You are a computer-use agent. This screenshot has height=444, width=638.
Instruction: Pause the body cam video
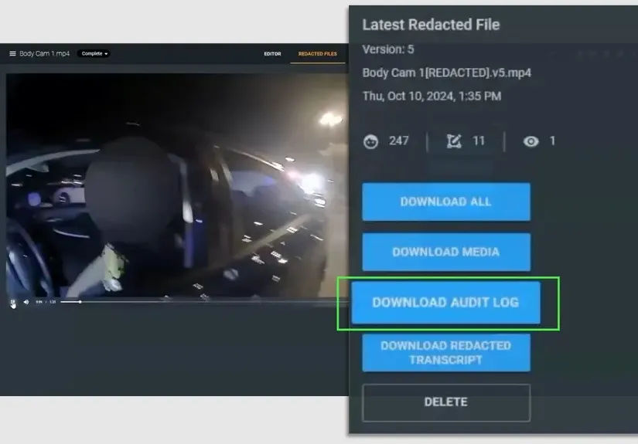(13, 302)
